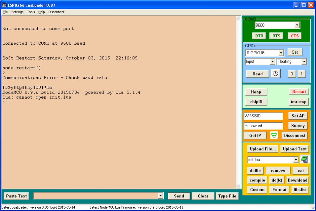Execute init.lua using dofile
The width and height of the screenshot is (316, 211).
[255, 170]
